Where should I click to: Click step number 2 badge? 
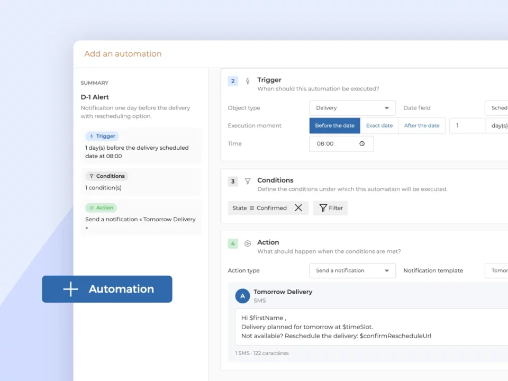[233, 81]
